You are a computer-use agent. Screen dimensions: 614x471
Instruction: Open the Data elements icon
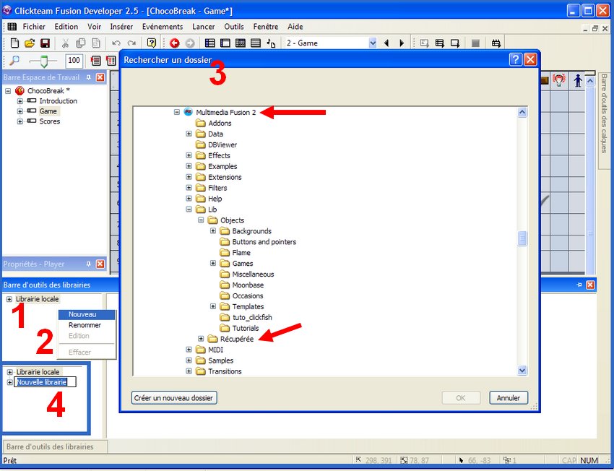click(x=271, y=43)
